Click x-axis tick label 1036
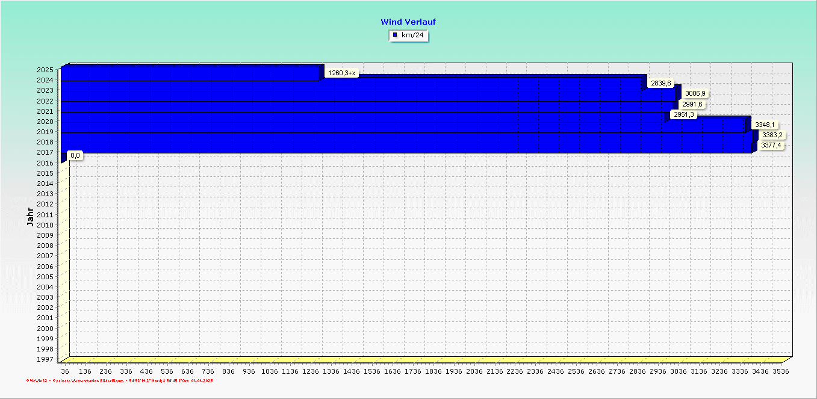Screen dimensions: 817x399 coord(270,372)
